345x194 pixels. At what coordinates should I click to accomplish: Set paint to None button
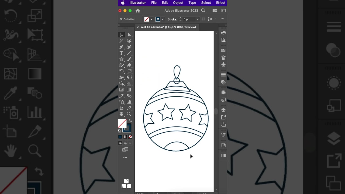[130, 137]
